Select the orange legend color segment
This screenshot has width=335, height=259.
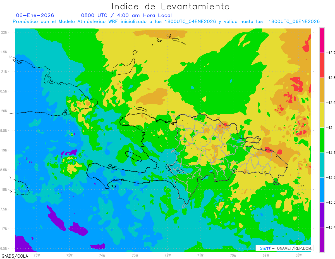(322, 90)
